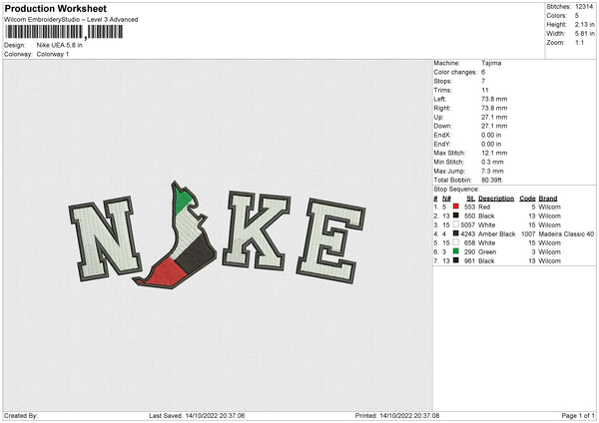The image size is (599, 423).
Task: Click the 'Stop Sequence:' label
Action: pos(456,189)
